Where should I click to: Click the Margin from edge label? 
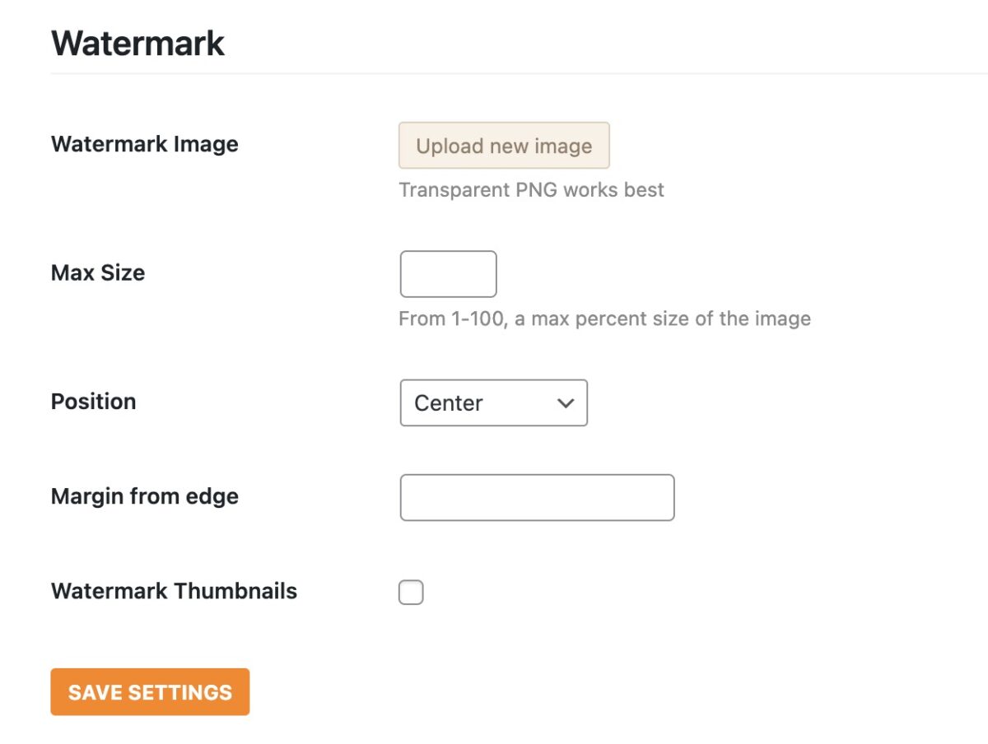point(144,496)
